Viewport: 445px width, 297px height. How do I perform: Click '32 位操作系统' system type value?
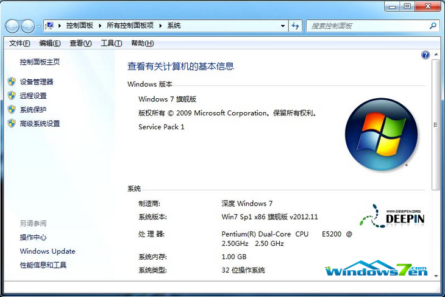(x=243, y=270)
